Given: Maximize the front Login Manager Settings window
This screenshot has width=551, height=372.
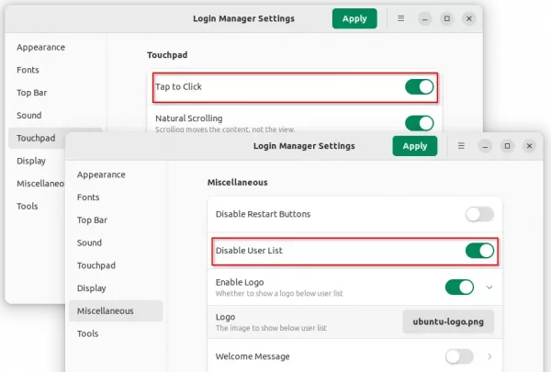Looking at the screenshot, I should click(x=507, y=146).
